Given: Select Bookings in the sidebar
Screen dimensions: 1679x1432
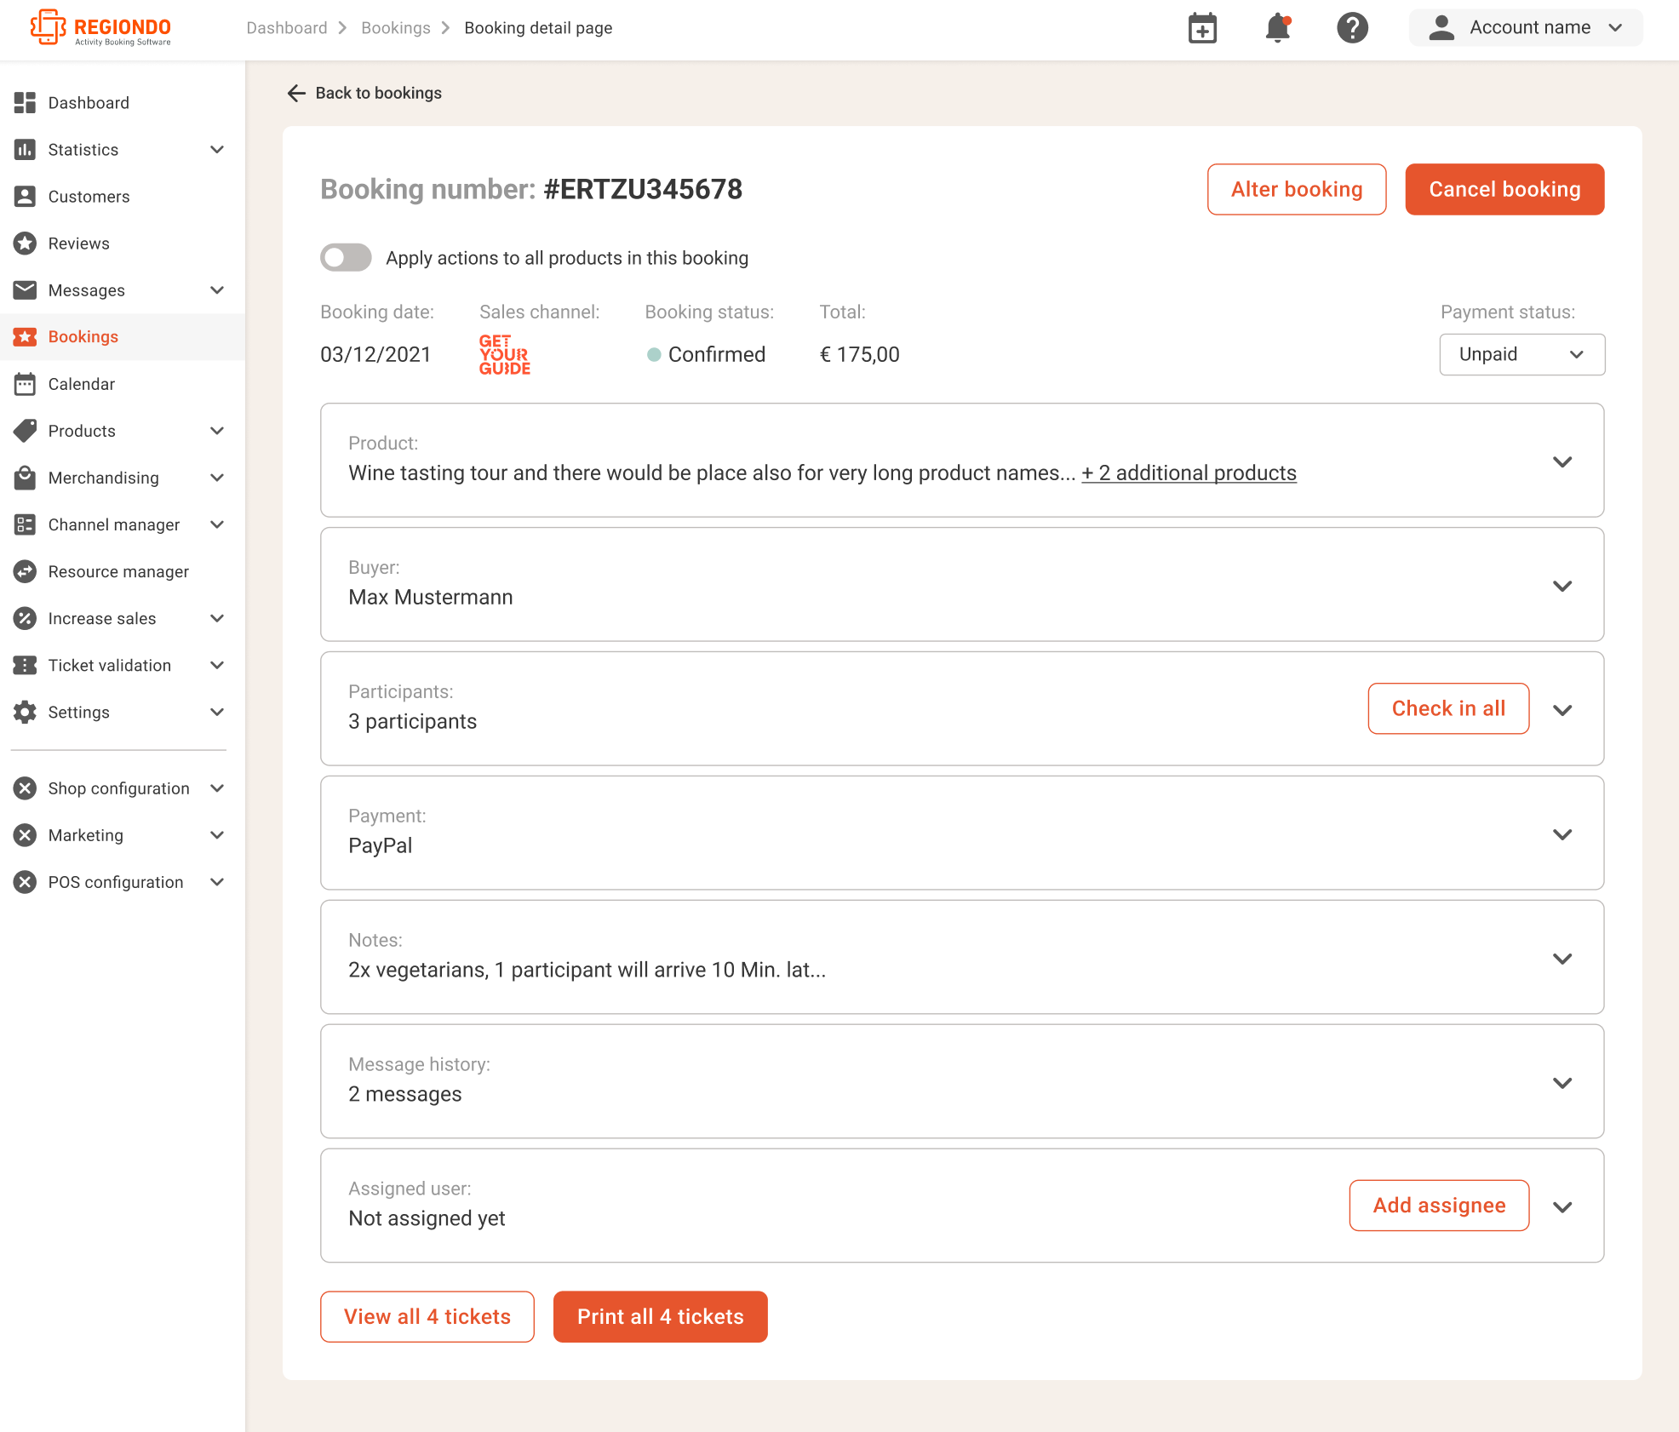Looking at the screenshot, I should tap(123, 337).
